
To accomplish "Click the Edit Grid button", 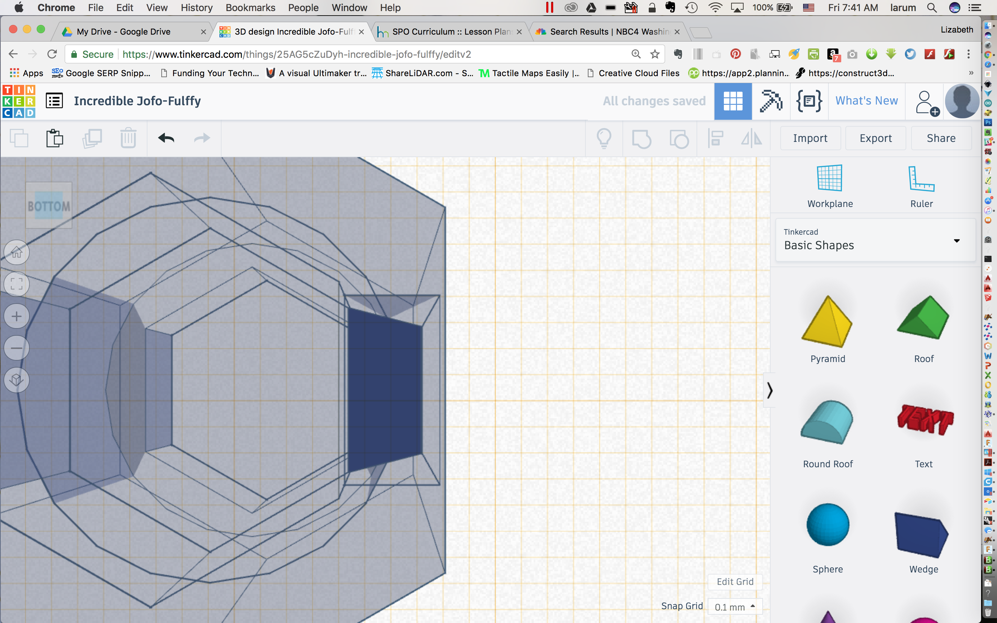I will (x=735, y=582).
